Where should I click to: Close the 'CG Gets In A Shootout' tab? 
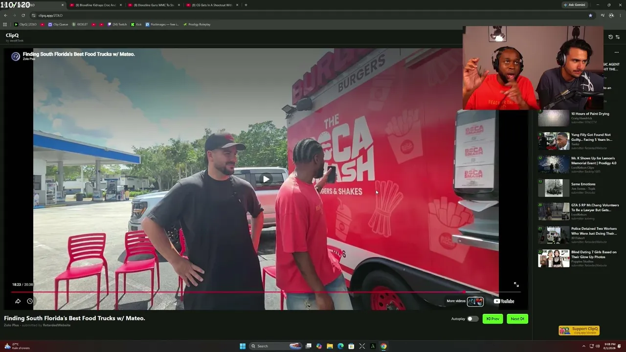tap(237, 5)
